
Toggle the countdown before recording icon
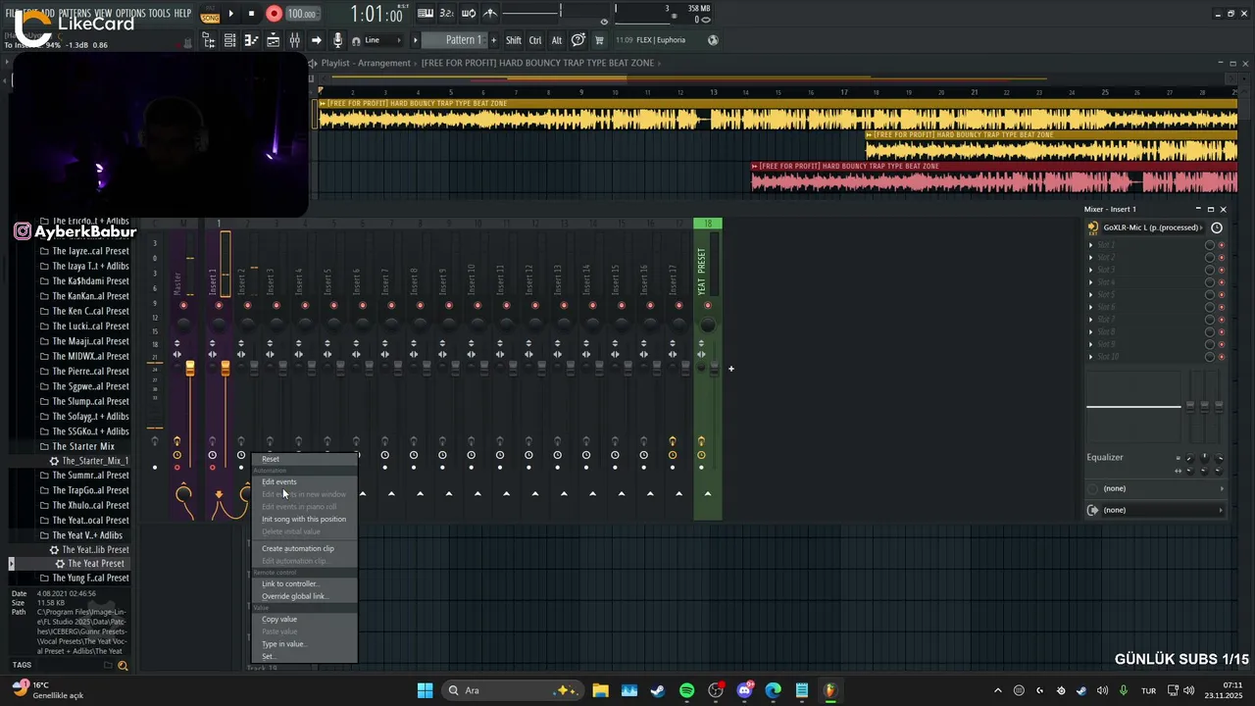click(x=447, y=14)
